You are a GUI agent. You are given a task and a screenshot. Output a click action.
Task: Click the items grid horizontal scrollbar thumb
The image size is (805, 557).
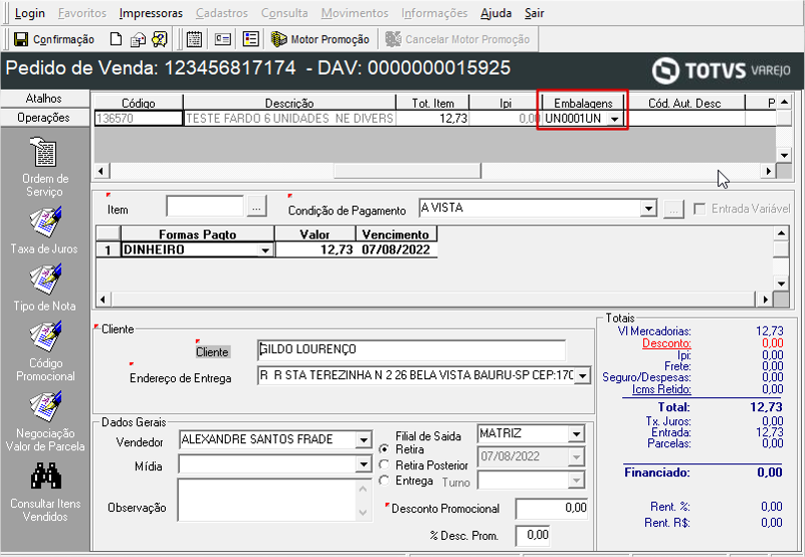[407, 171]
